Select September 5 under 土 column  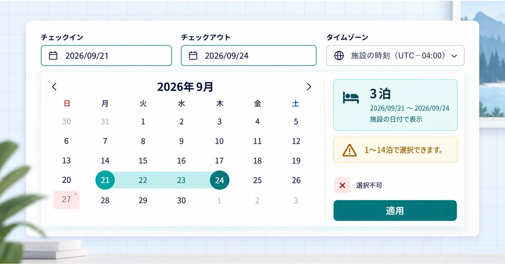click(296, 122)
